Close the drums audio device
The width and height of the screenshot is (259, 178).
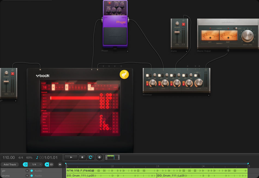click(x=186, y=51)
